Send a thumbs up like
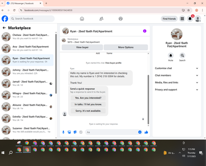This screenshot has height=166, width=206. point(146,132)
